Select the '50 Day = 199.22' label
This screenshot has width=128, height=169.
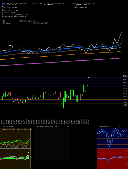[x=10, y=7]
